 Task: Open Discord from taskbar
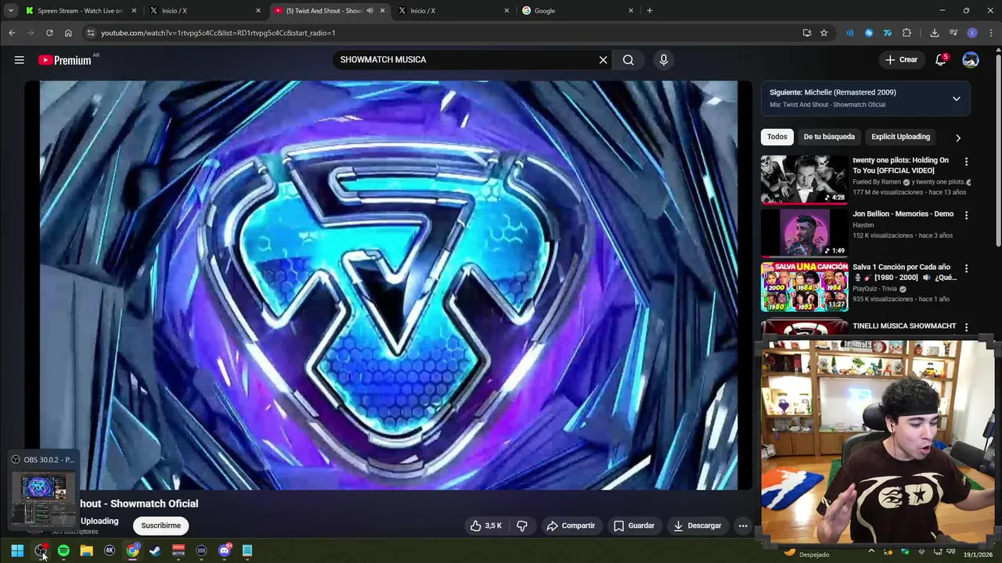pyautogui.click(x=225, y=551)
